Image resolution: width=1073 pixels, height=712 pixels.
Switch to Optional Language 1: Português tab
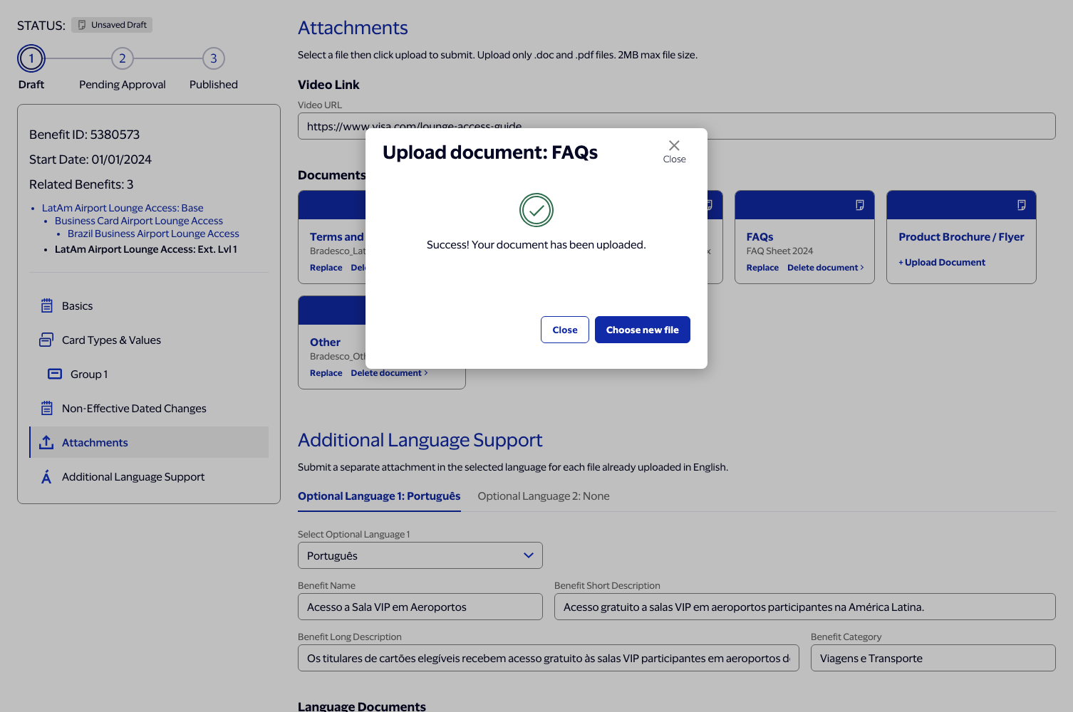379,496
